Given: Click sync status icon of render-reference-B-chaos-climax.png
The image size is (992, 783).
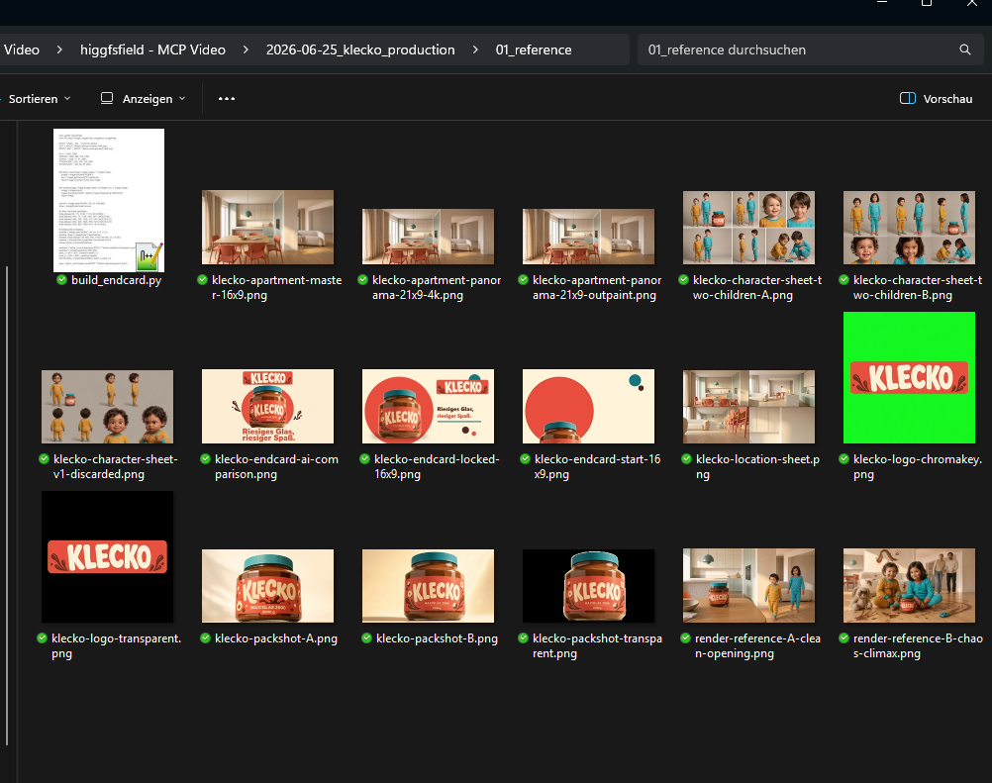Looking at the screenshot, I should point(843,638).
